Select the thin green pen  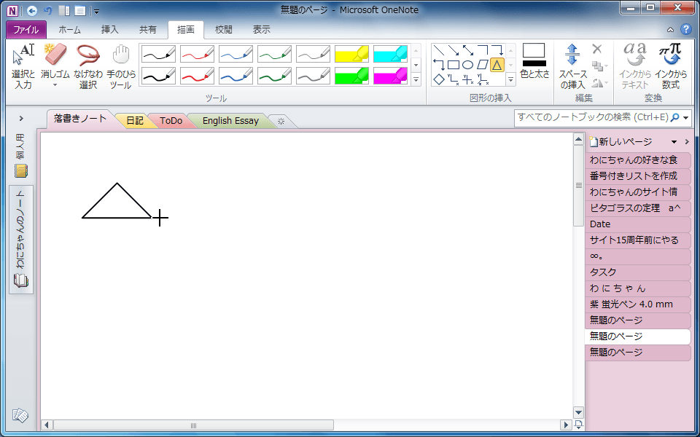pyautogui.click(x=274, y=54)
